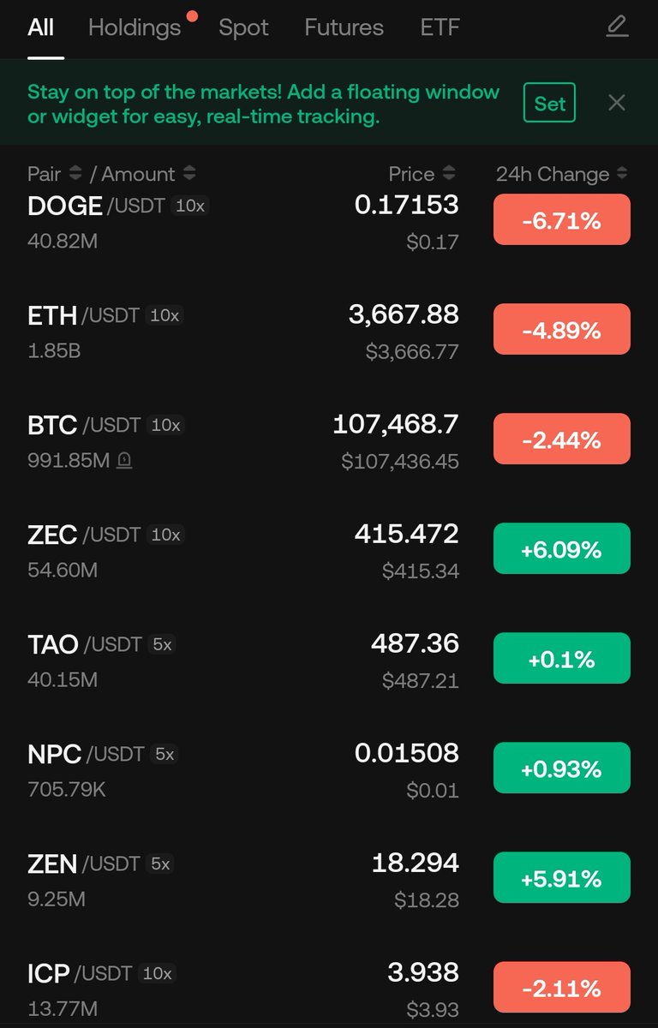This screenshot has width=658, height=1028.
Task: Open the Spot tab
Action: [243, 27]
